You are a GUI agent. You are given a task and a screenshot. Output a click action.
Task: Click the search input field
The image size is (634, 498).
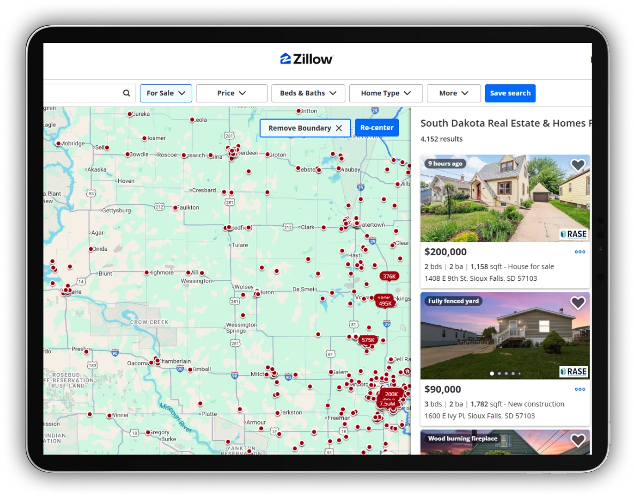[88, 93]
